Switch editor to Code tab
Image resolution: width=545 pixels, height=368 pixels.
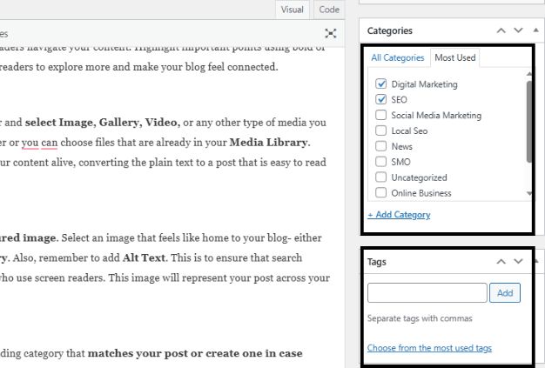click(x=329, y=10)
